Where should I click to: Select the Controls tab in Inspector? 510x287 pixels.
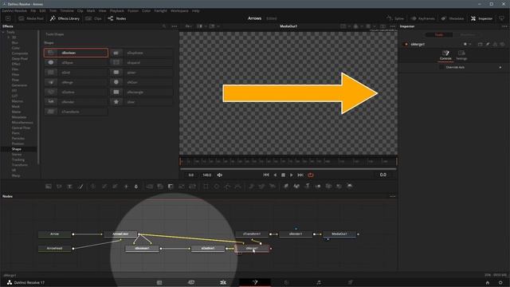point(445,55)
